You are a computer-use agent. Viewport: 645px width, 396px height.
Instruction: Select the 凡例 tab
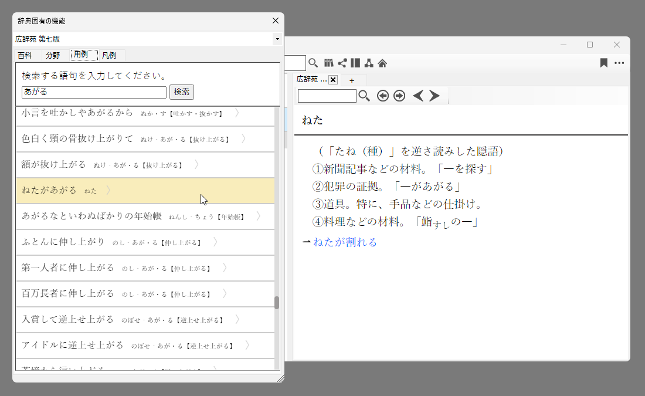tap(109, 55)
